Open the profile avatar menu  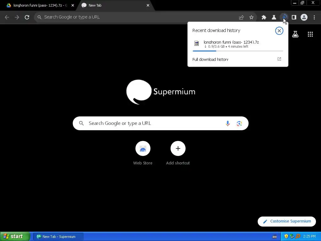304,18
